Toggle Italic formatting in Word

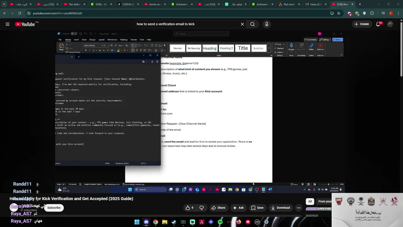(x=89, y=50)
